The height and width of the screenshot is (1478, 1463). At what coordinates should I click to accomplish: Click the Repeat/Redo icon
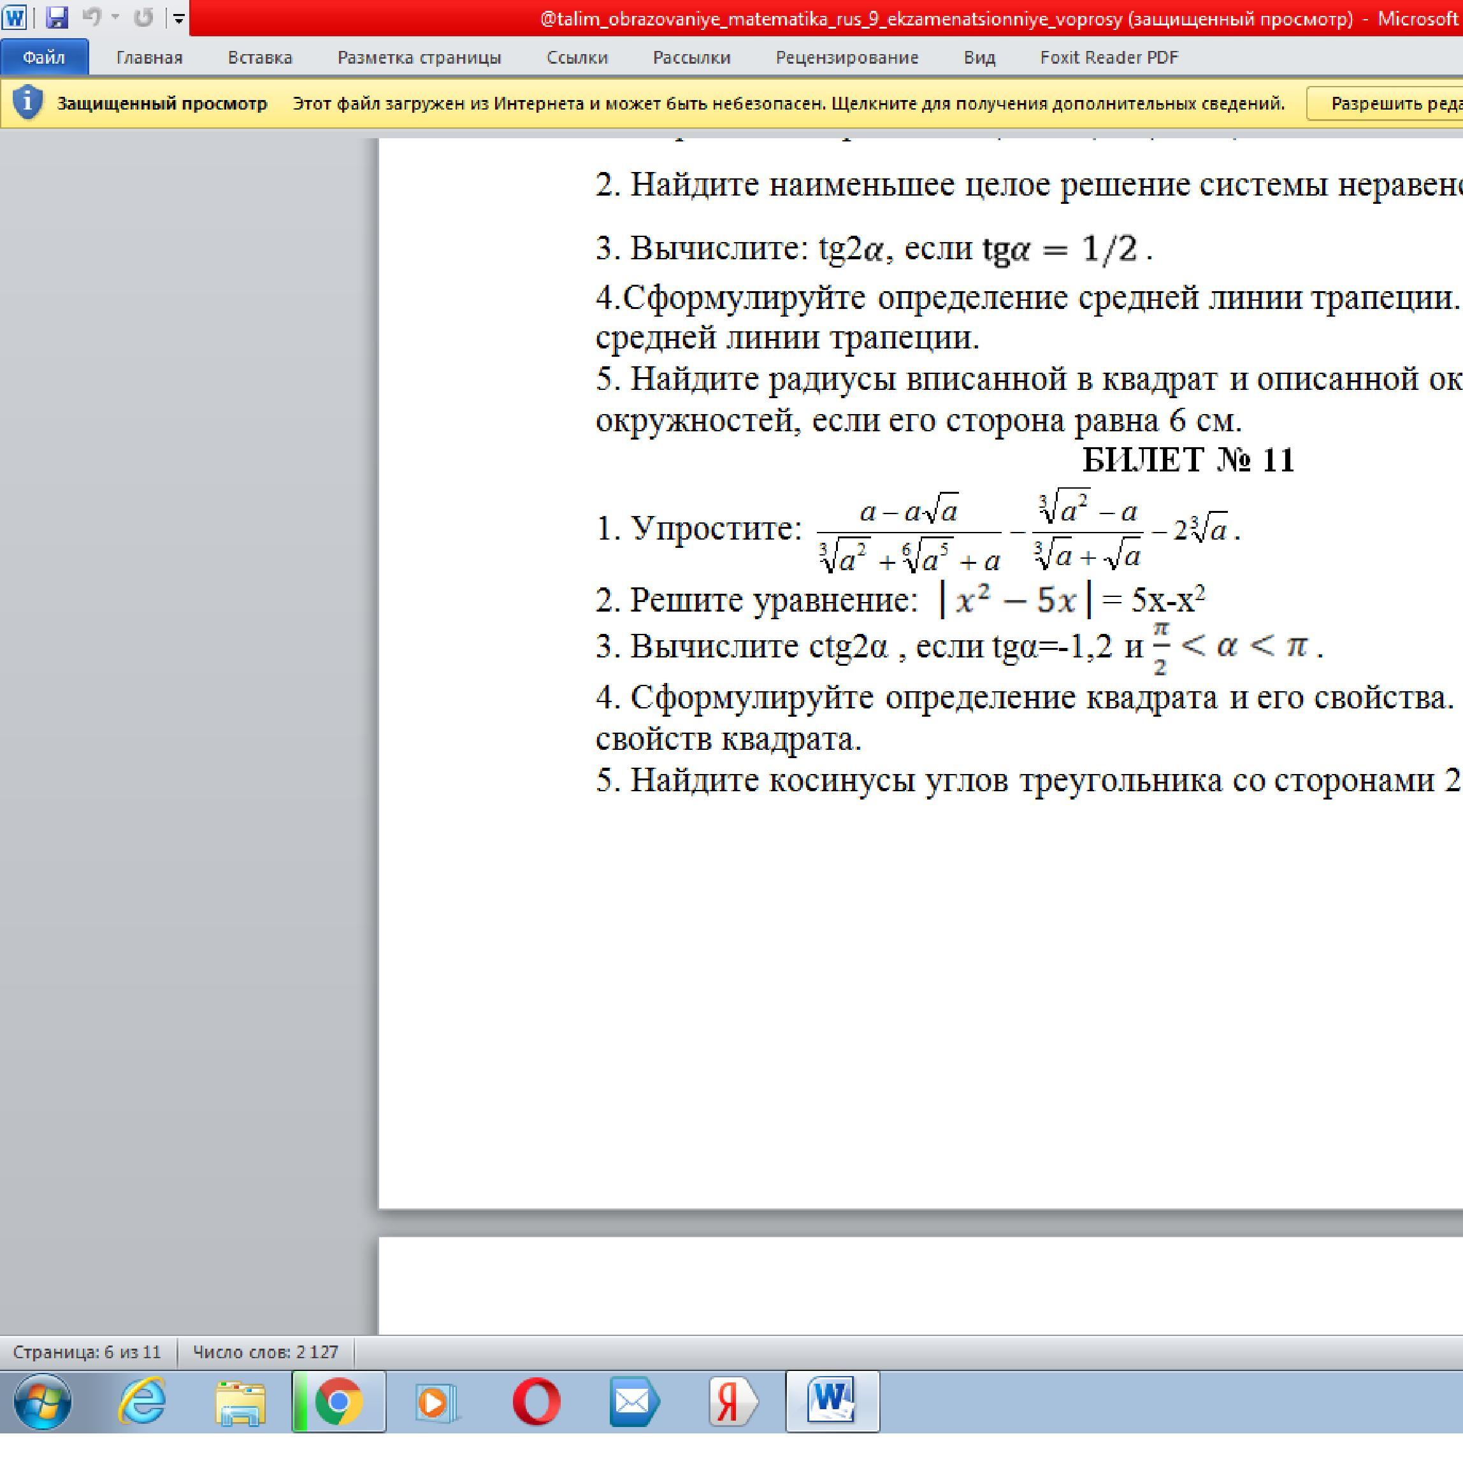click(143, 17)
